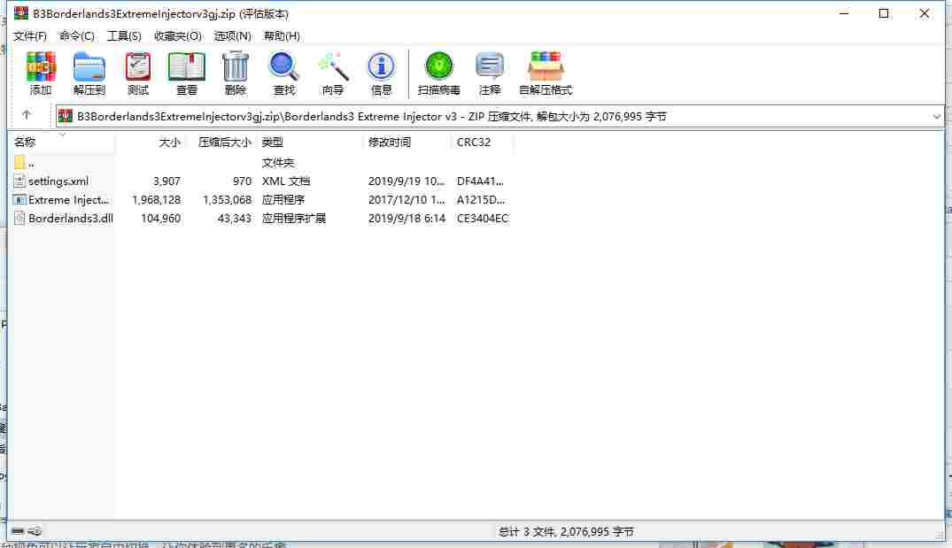Image resolution: width=952 pixels, height=548 pixels.
Task: Click the 扫描病毒 (Virus scan) icon
Action: 439,66
